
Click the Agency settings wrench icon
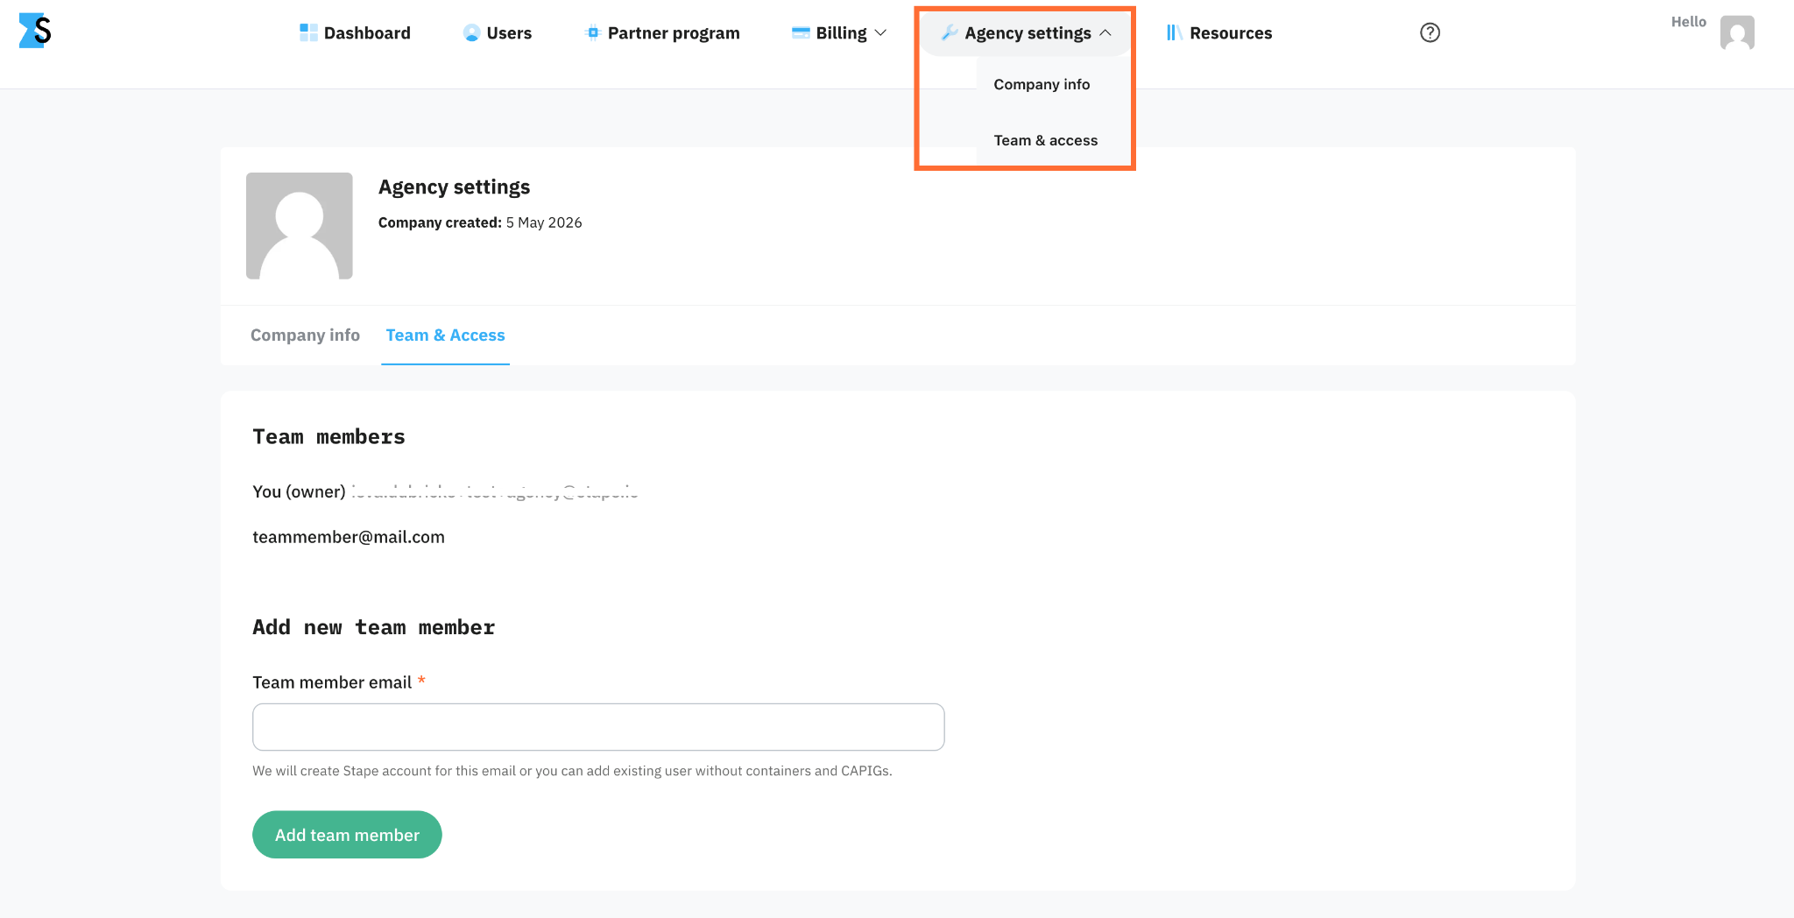click(950, 32)
